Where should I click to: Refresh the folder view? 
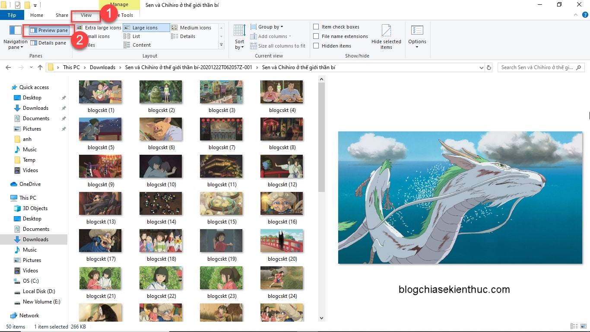tap(489, 67)
